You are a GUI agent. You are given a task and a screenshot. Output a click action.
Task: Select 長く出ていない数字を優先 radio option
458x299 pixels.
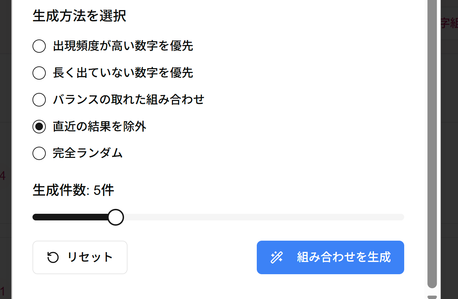(39, 73)
